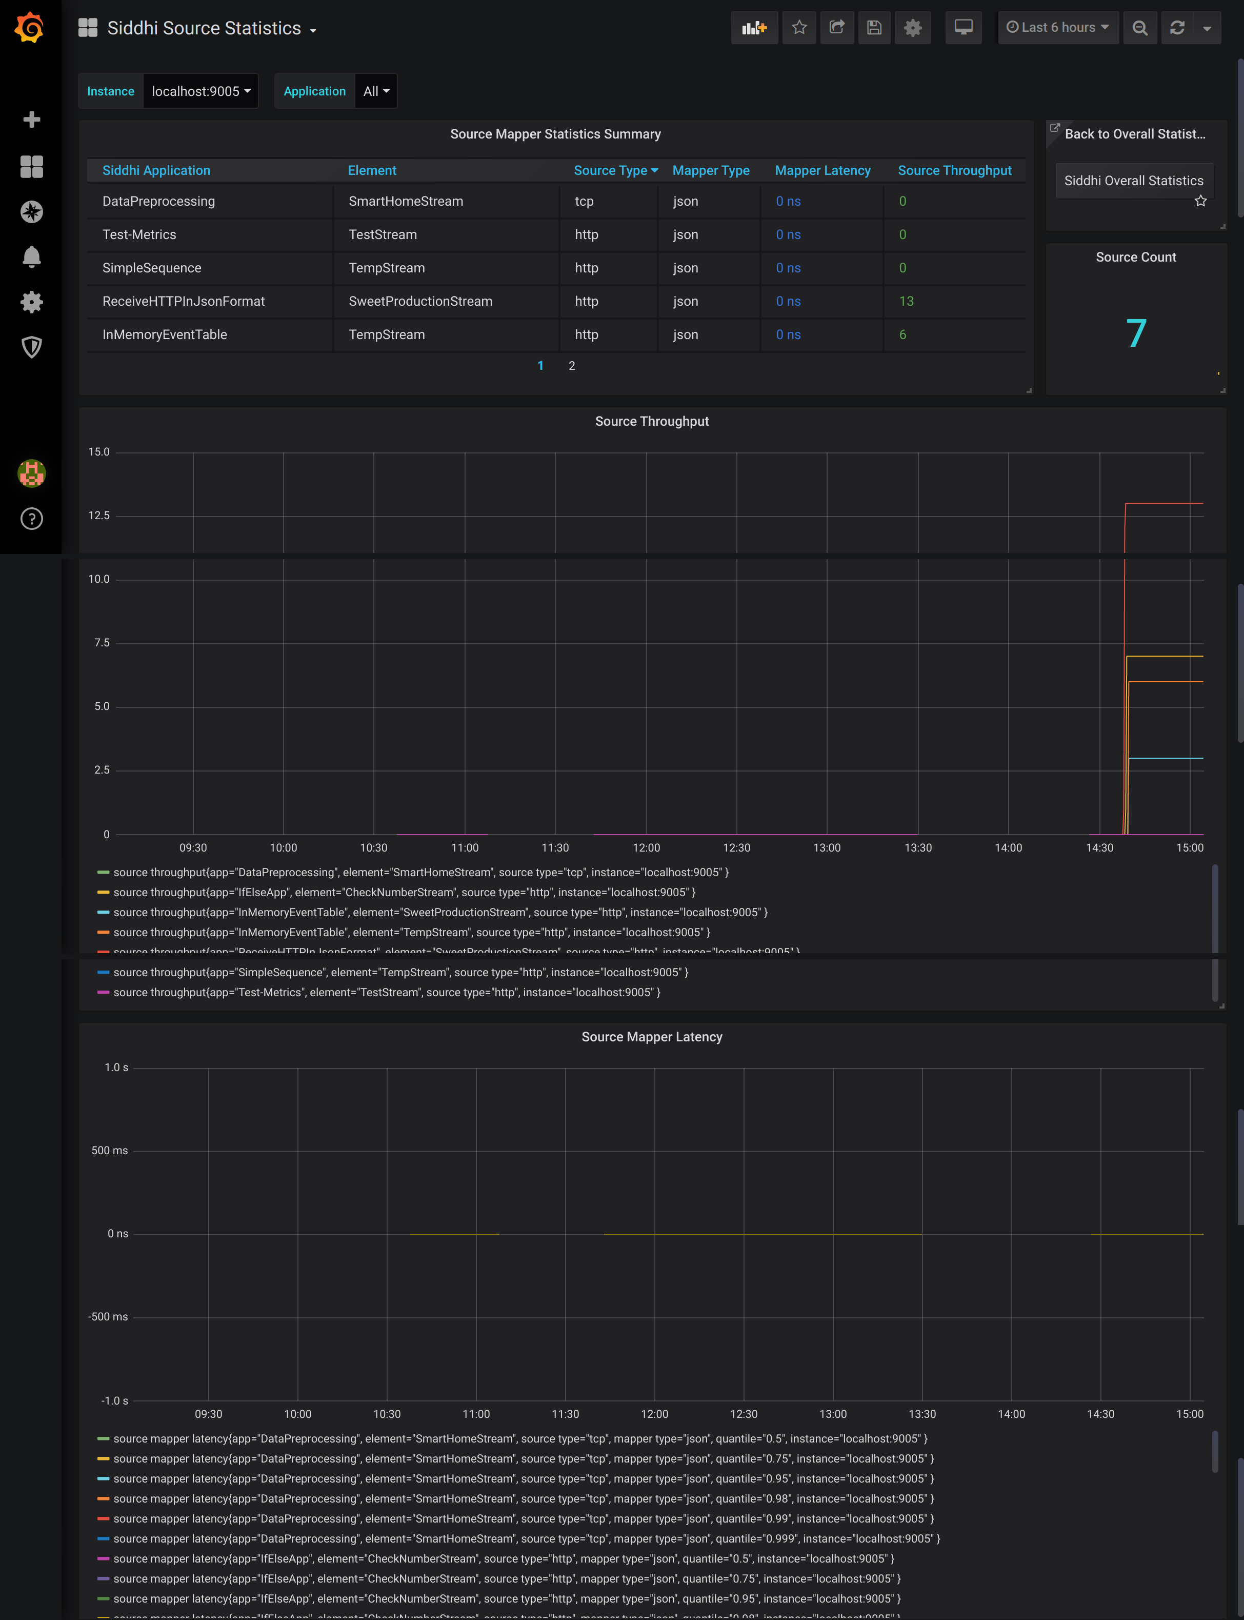Share the dashboard

[837, 28]
